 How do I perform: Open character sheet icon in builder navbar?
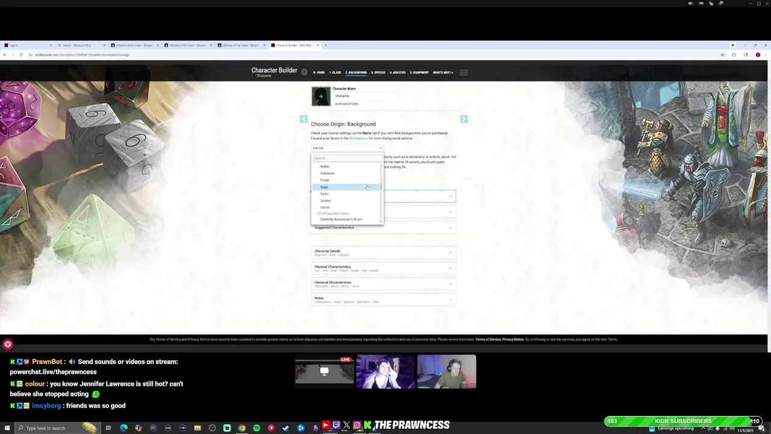464,72
